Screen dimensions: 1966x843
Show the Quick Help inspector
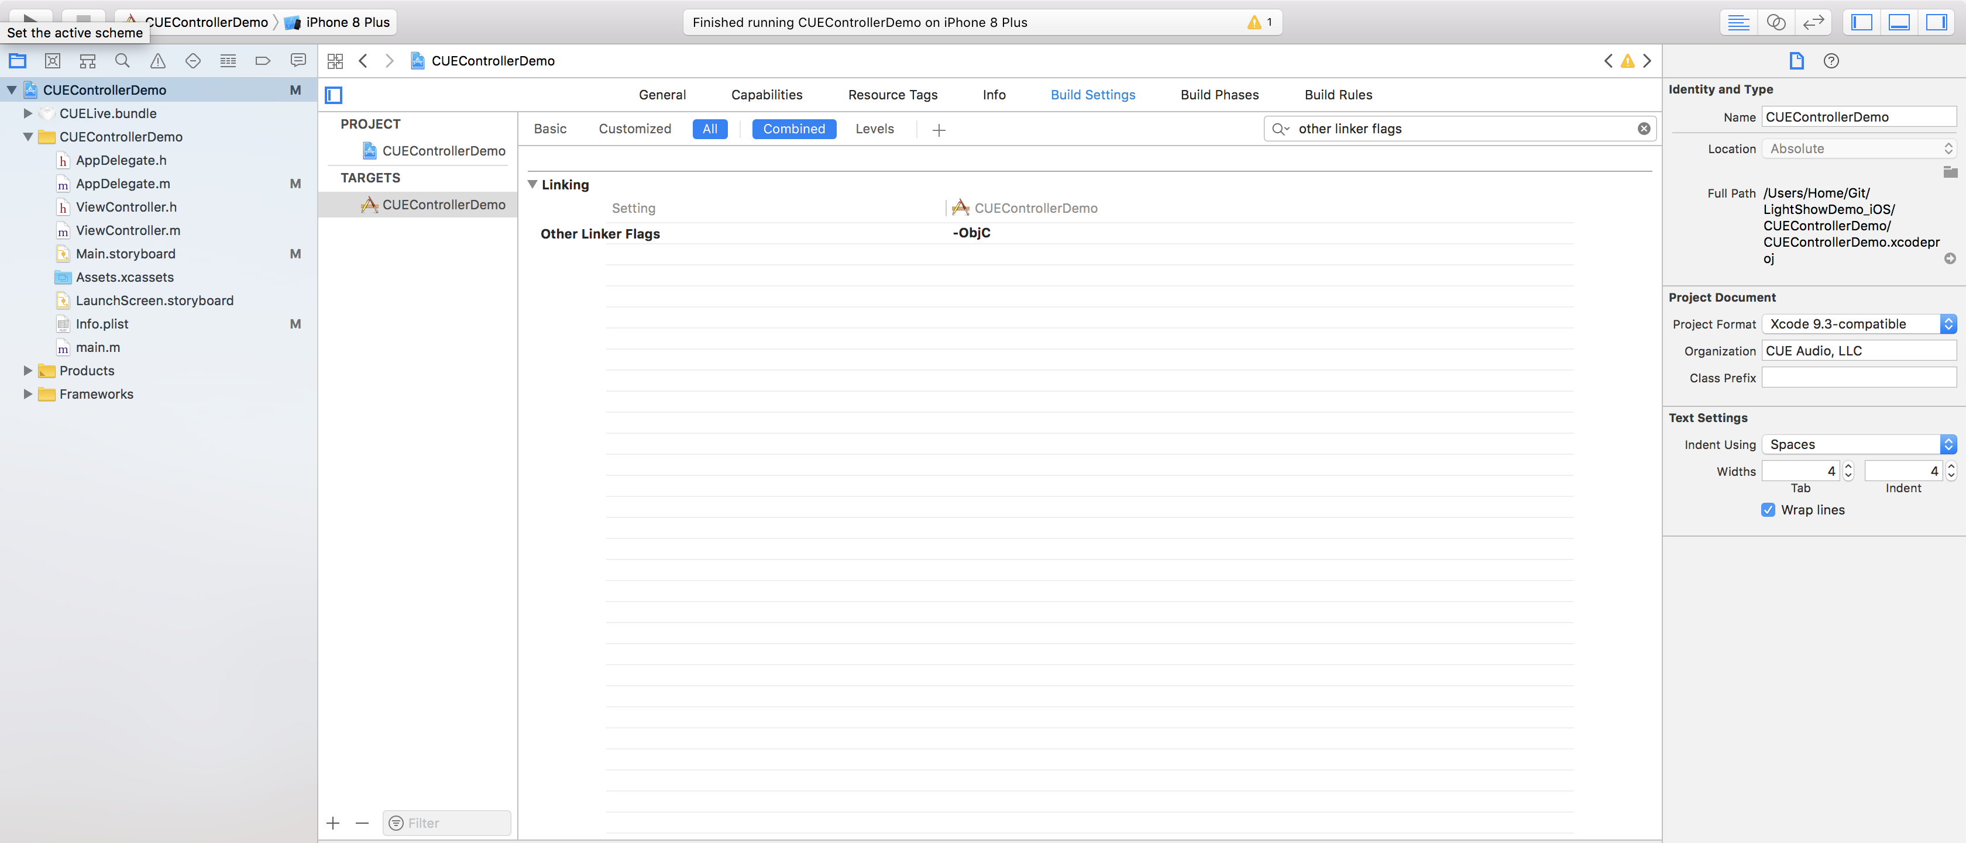(1831, 61)
